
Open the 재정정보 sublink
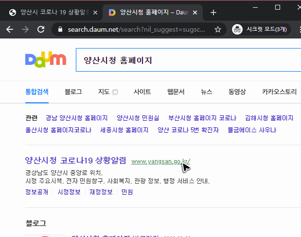coord(101,192)
